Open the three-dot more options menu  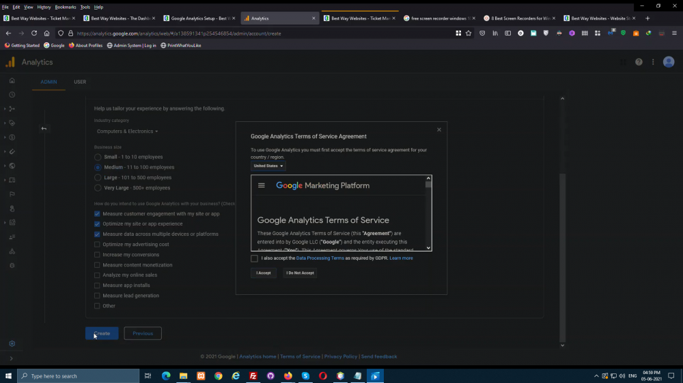click(x=653, y=62)
